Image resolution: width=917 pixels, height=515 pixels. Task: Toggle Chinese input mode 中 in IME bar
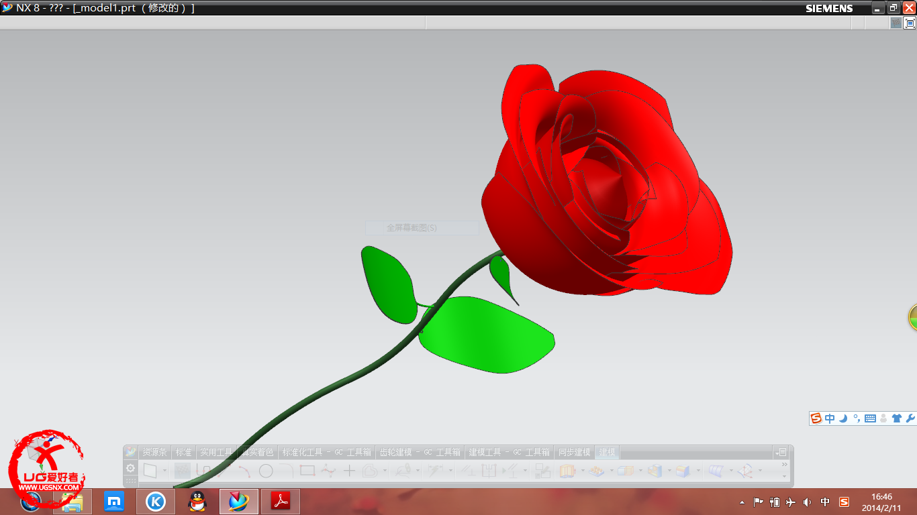coord(830,418)
